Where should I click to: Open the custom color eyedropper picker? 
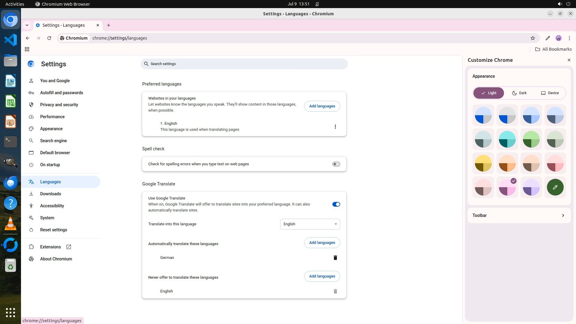[x=555, y=187]
